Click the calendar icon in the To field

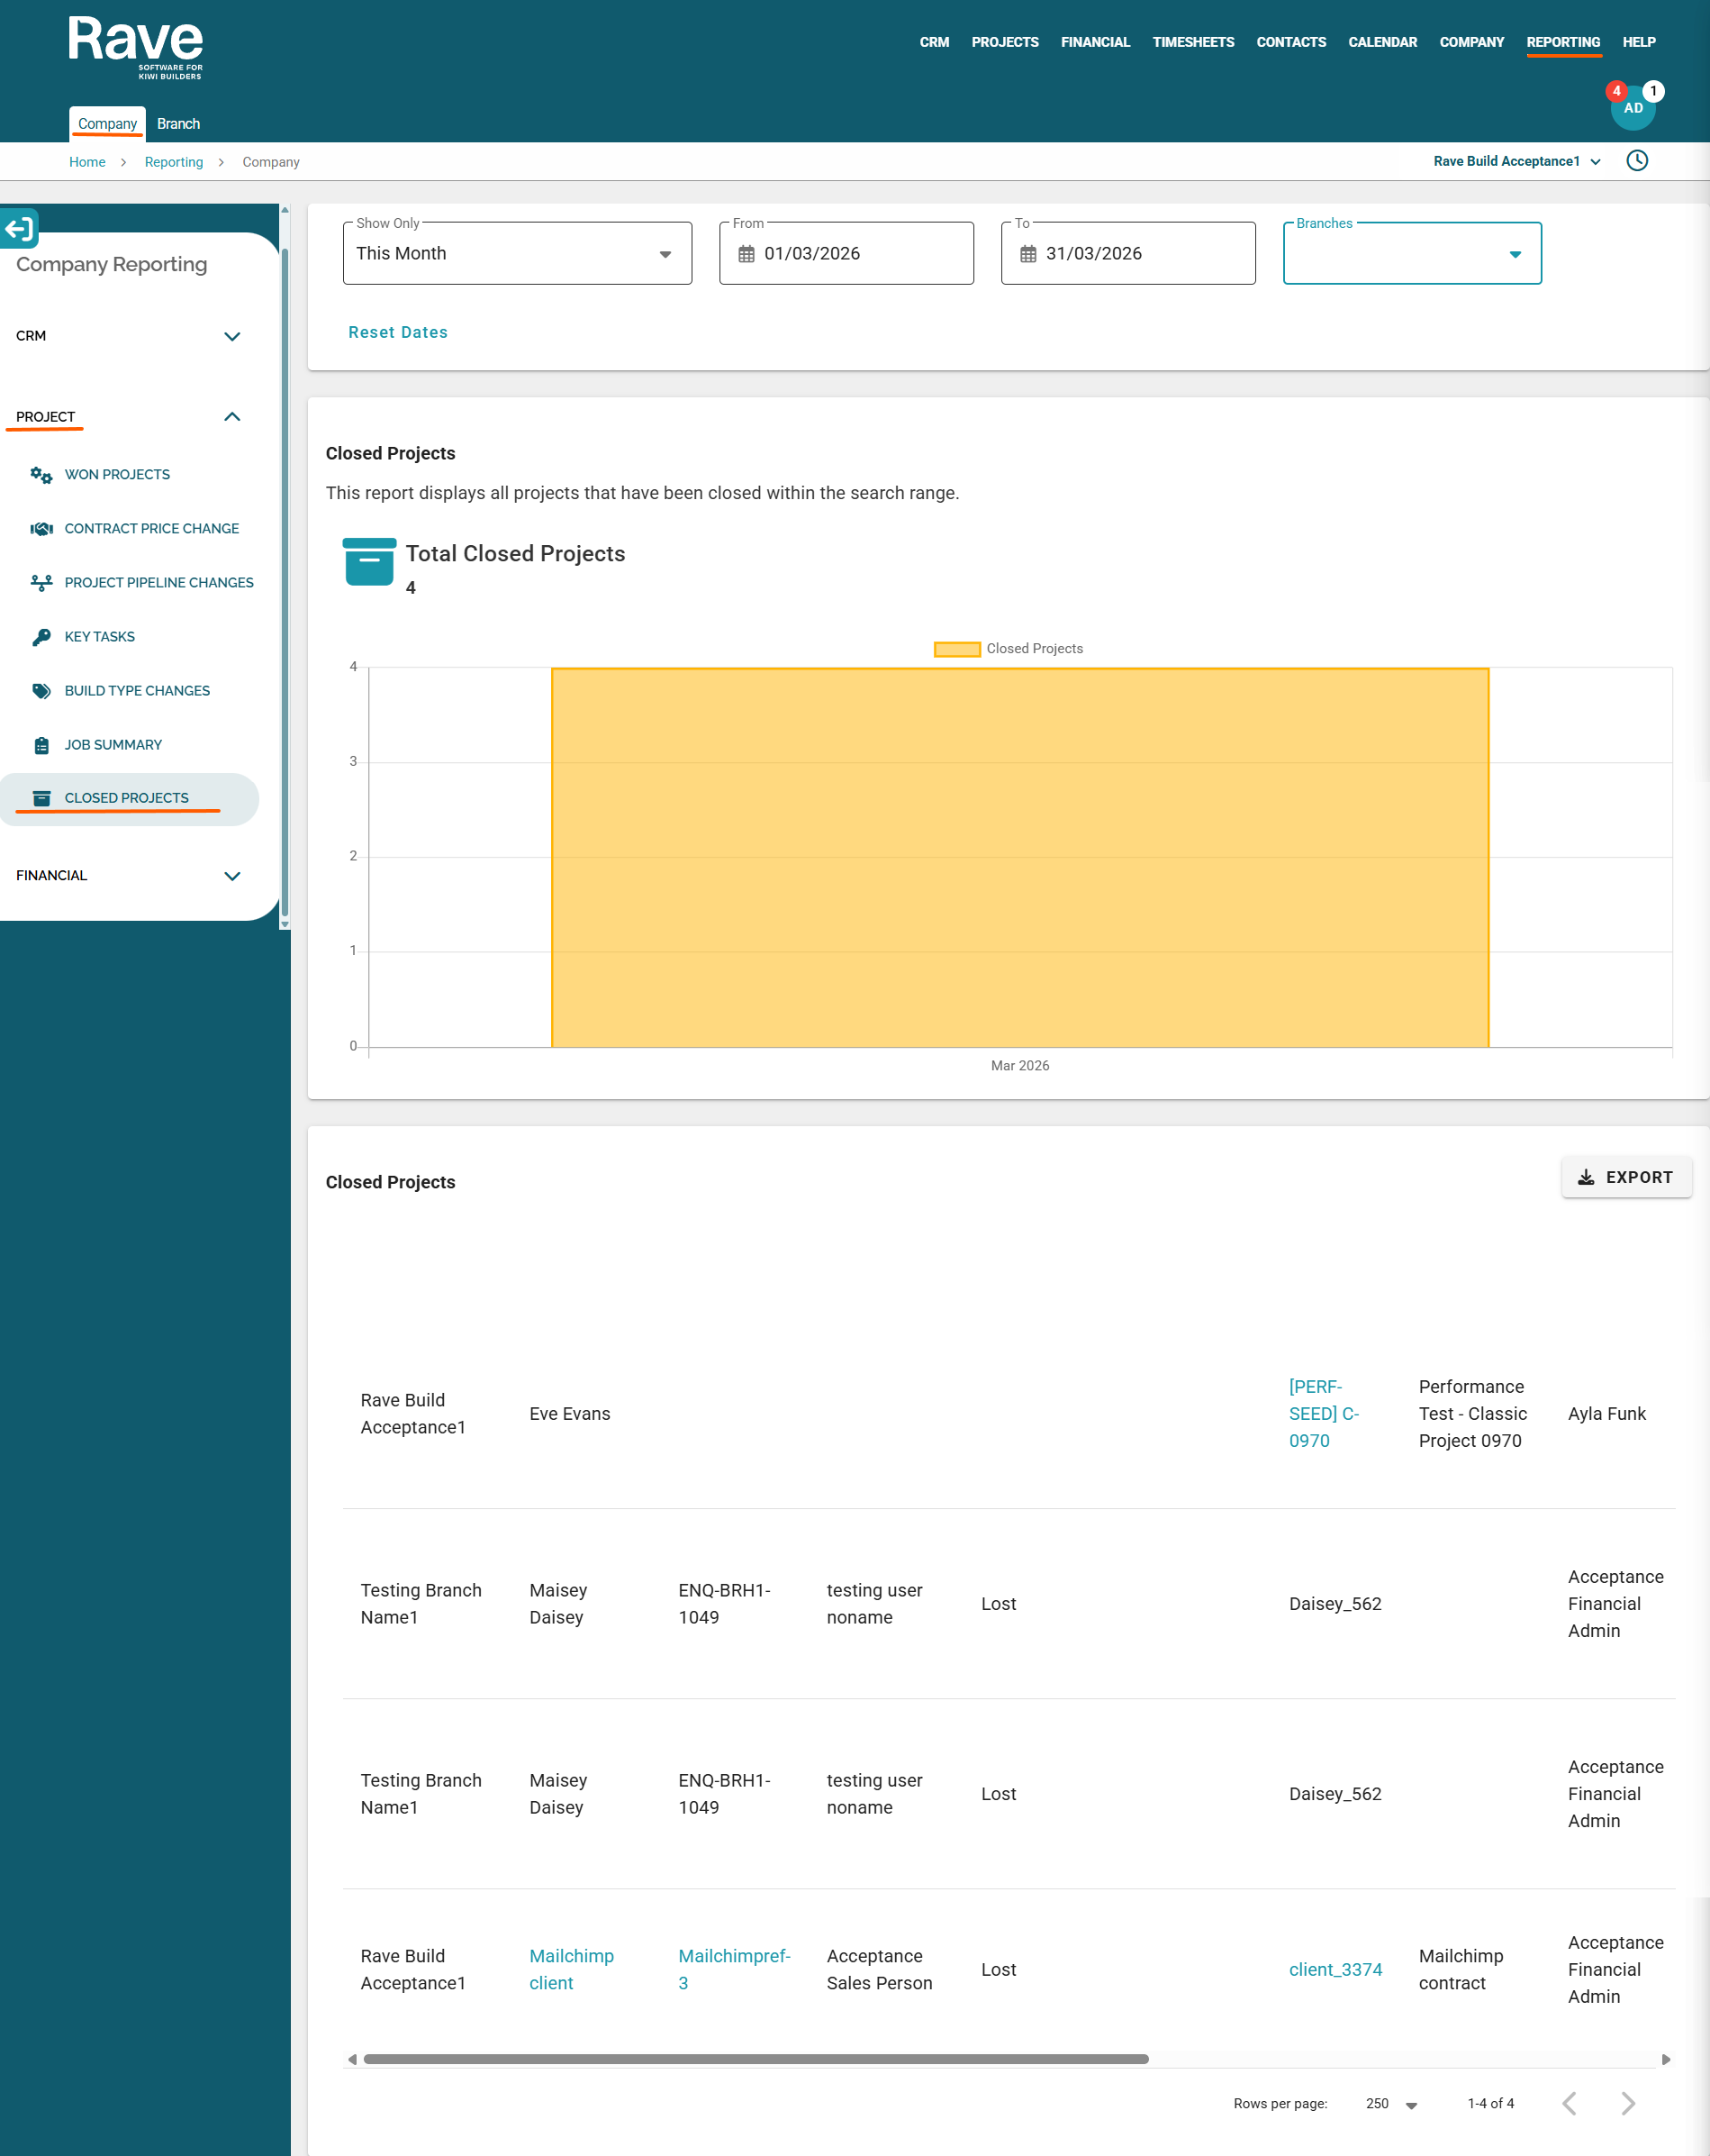click(x=1028, y=254)
